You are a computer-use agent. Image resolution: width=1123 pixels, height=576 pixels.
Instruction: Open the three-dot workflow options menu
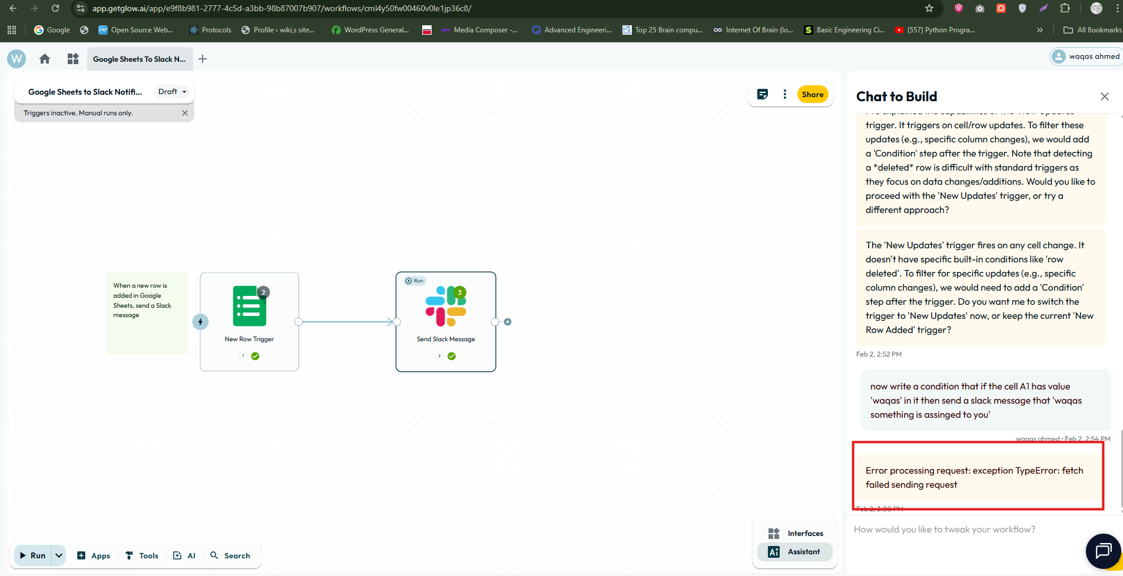point(784,94)
